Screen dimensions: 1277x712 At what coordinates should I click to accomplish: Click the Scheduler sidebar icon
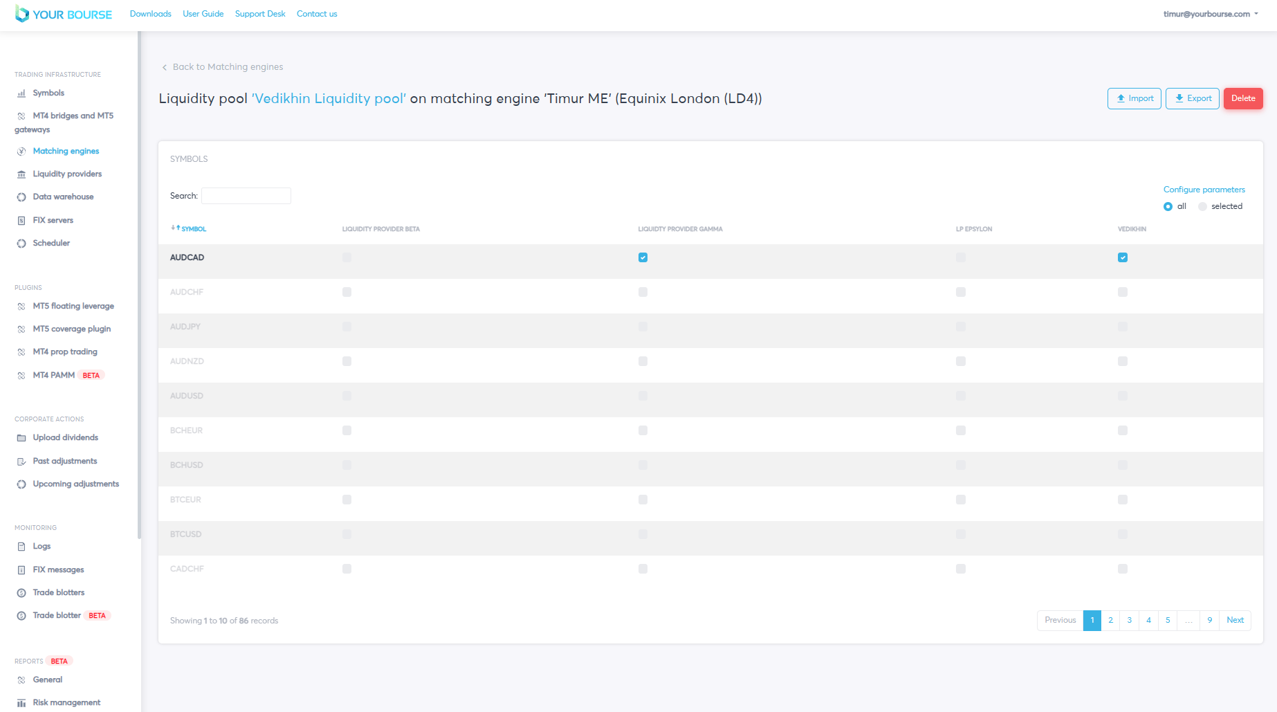tap(21, 244)
